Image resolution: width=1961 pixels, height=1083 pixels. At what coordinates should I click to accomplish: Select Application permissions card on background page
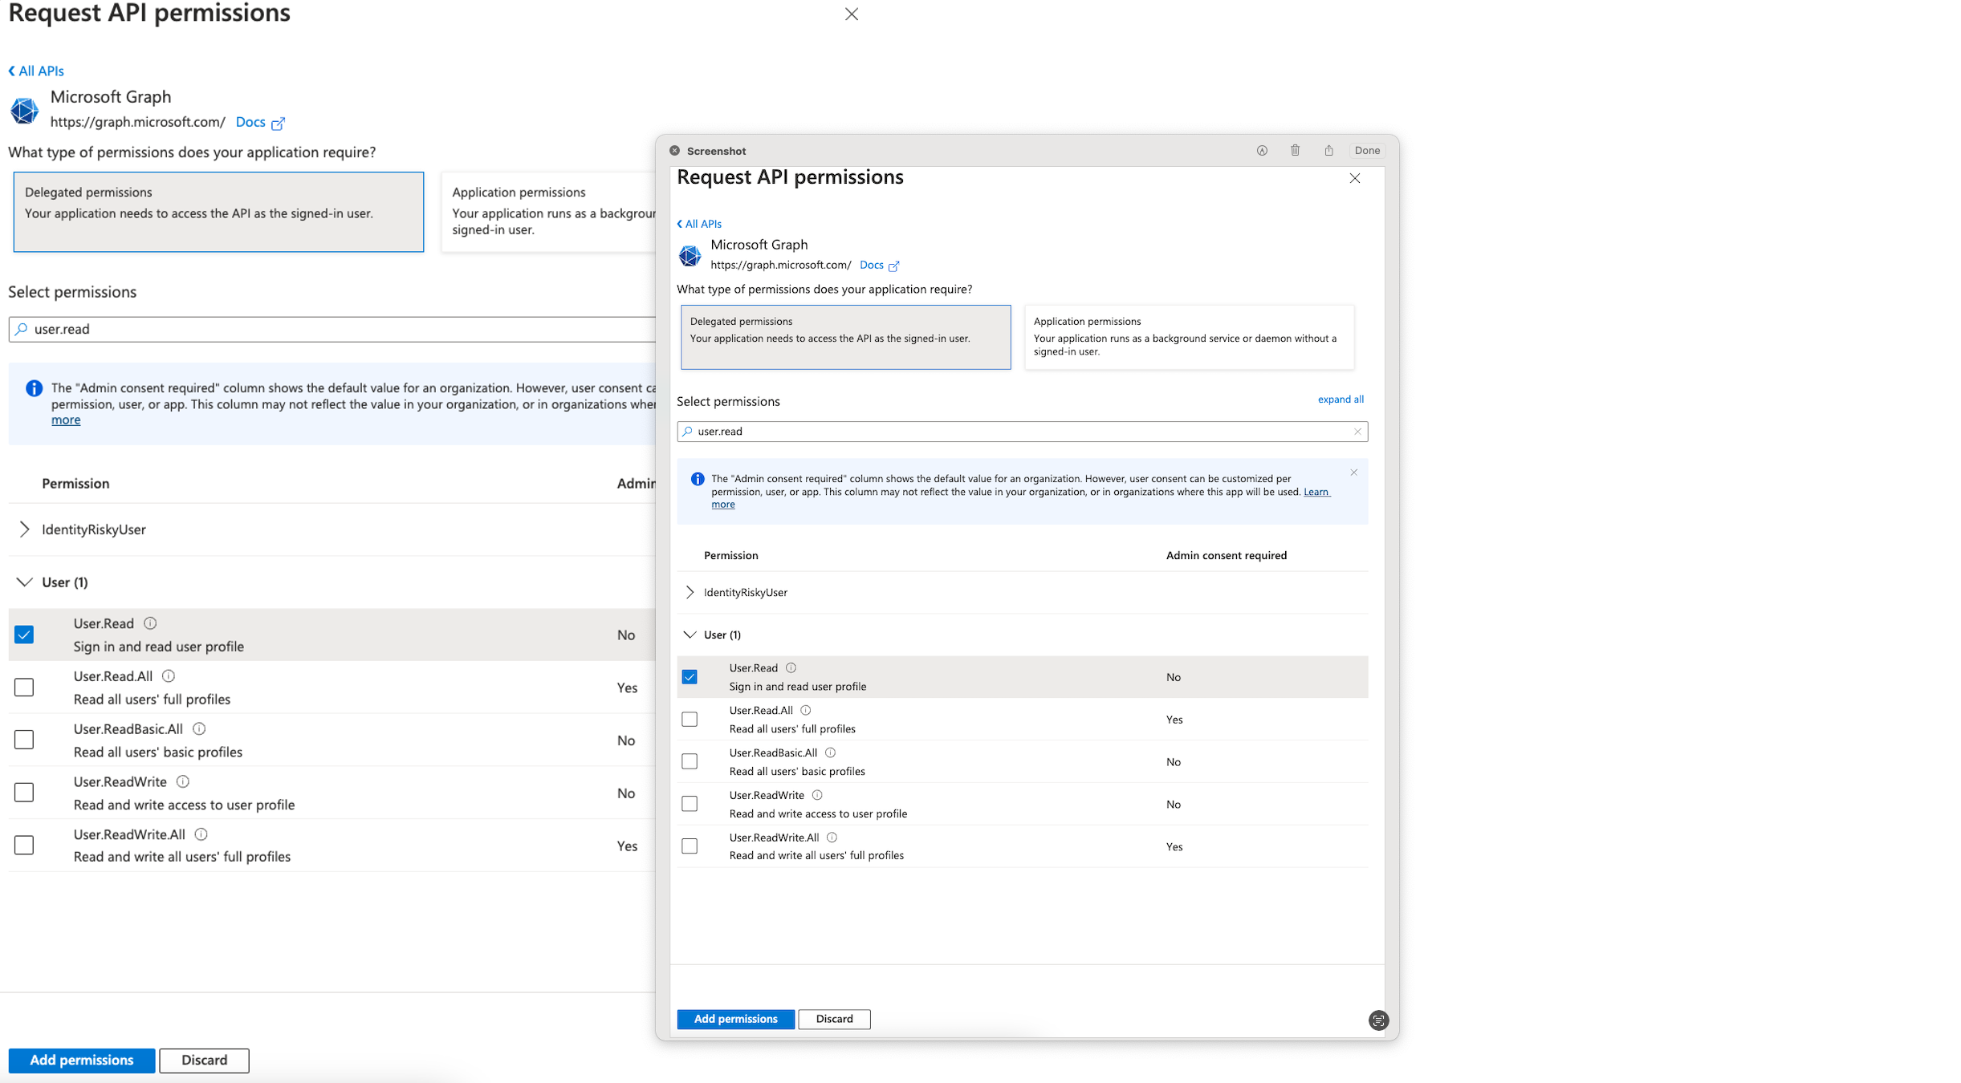550,212
